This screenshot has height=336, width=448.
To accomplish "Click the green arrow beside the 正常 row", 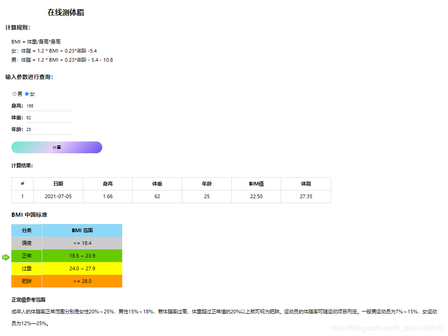I will 6,257.
